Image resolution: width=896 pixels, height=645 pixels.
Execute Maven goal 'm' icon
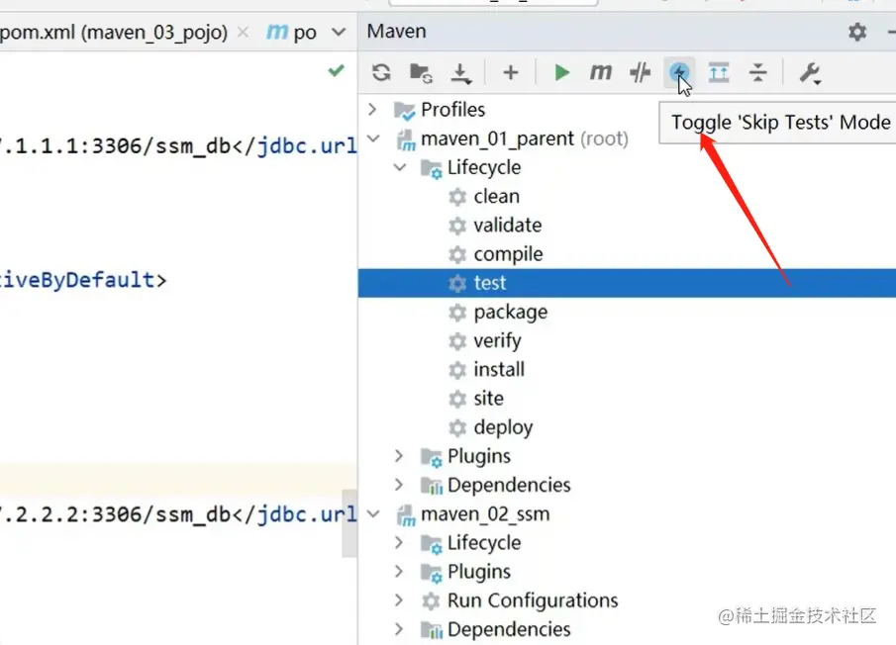point(601,72)
